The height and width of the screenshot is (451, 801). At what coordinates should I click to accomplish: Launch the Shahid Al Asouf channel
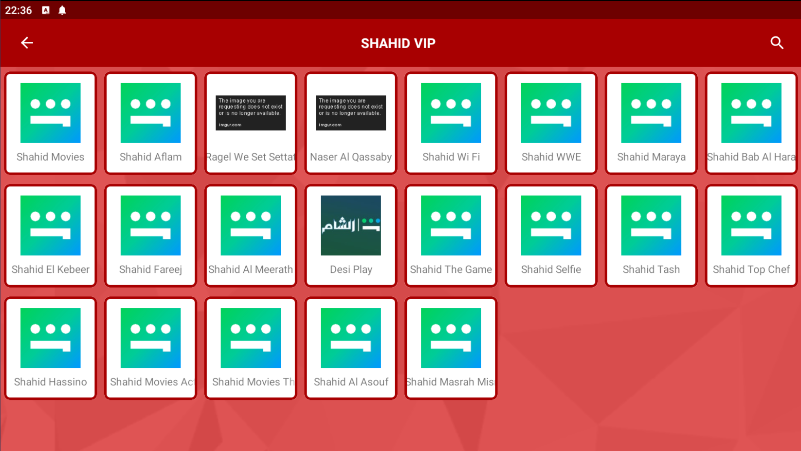[351, 348]
